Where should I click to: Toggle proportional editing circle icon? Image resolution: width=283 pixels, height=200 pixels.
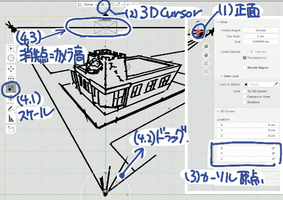(128, 5)
